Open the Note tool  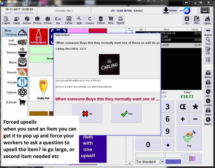197,20
